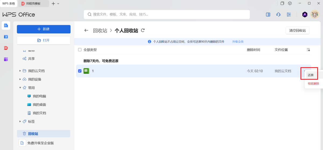323x150 pixels.
Task: Open the user avatar profile
Action: coord(315,15)
